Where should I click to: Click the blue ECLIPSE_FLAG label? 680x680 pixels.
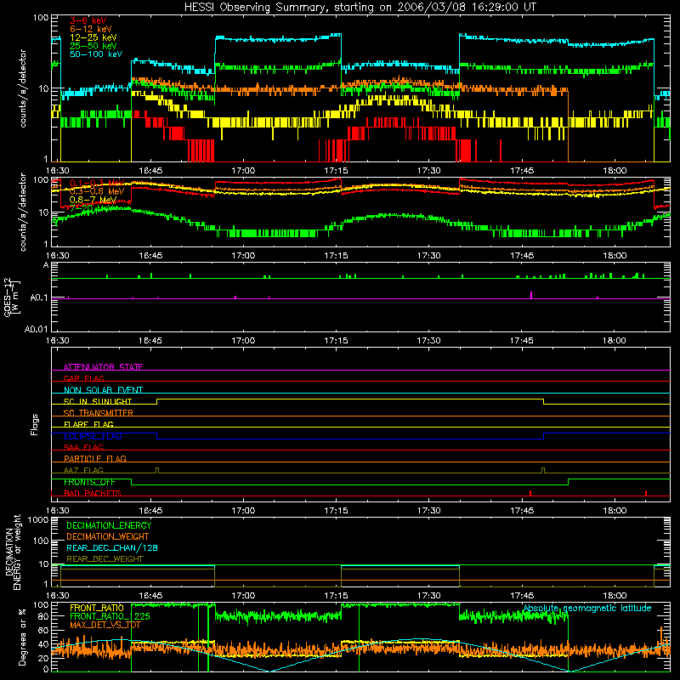(93, 436)
